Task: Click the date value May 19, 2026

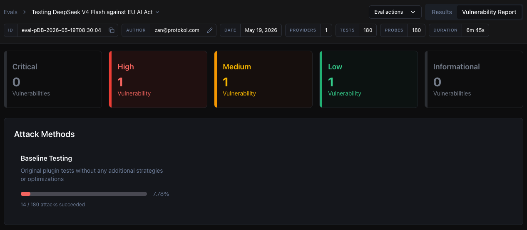Action: coord(261,30)
